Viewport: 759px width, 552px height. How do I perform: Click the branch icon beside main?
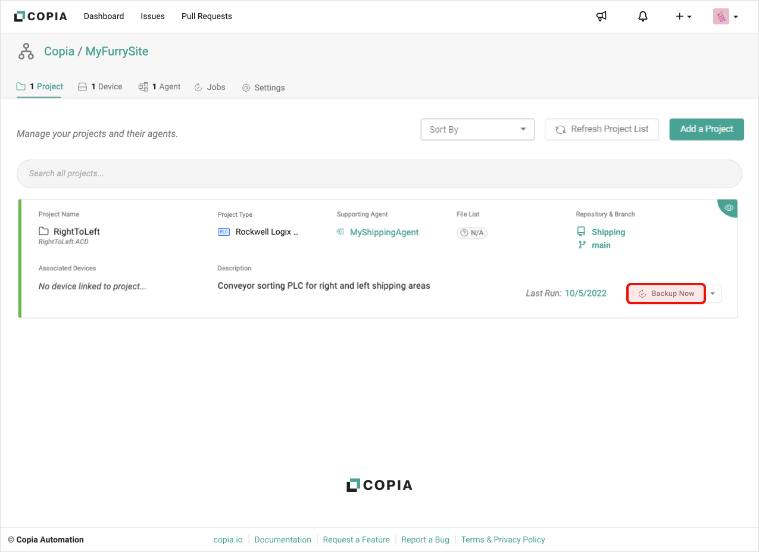(582, 245)
